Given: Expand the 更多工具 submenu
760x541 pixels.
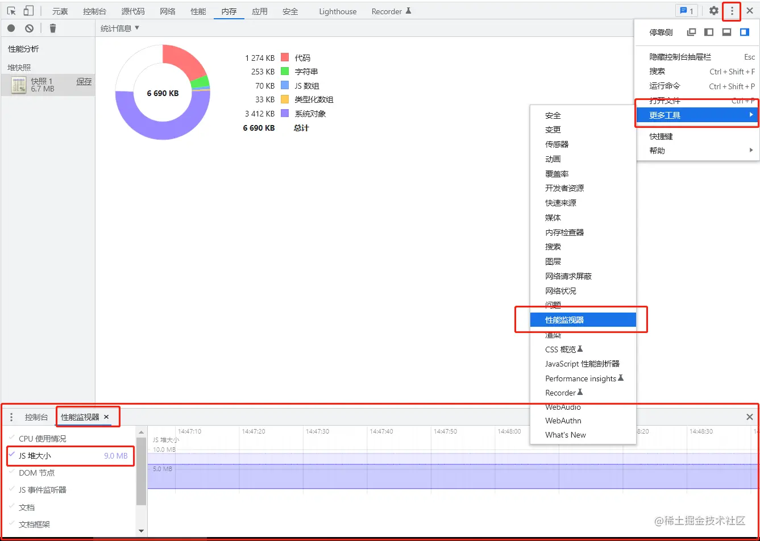Looking at the screenshot, I should pos(697,115).
